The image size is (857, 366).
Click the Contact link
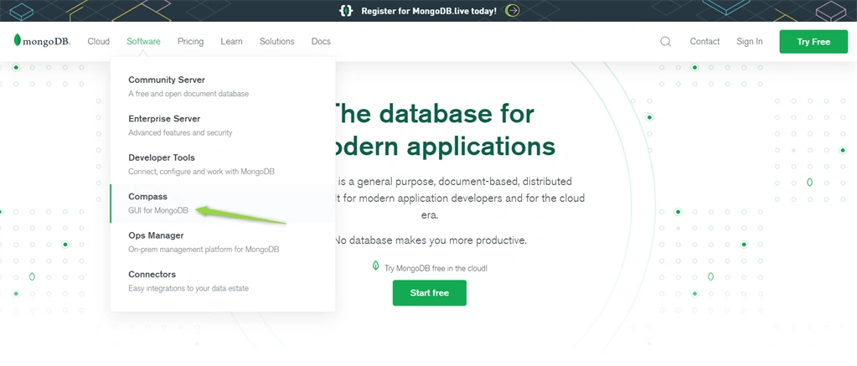pyautogui.click(x=705, y=42)
